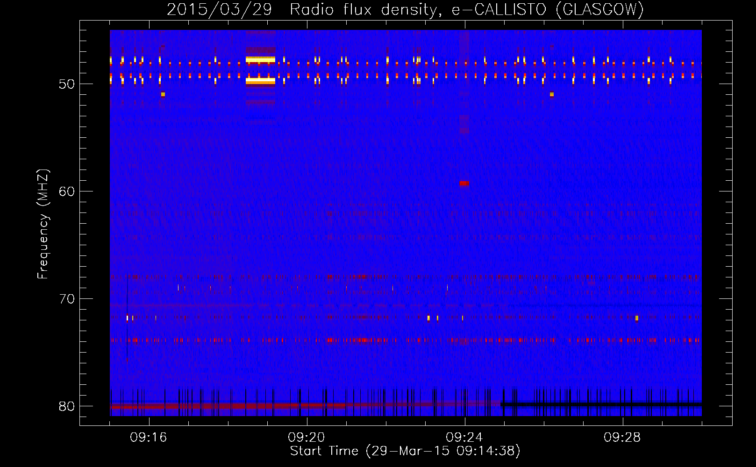Click the bright yellow-white band just above 50 MHz
The height and width of the screenshot is (467, 756).
[x=260, y=81]
